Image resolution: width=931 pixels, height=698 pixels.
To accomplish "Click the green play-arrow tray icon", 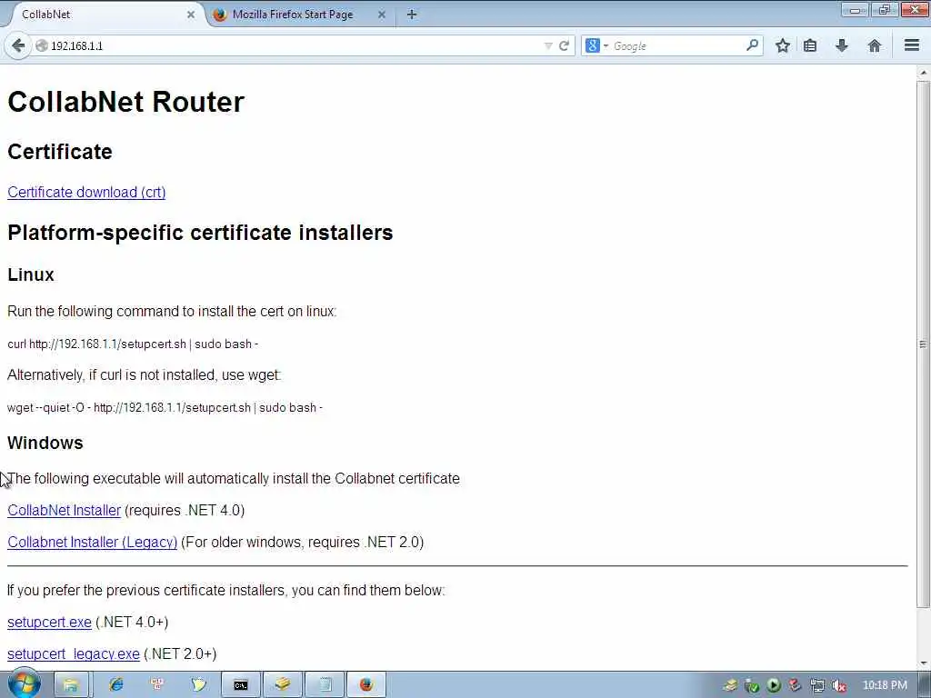I will pos(773,685).
